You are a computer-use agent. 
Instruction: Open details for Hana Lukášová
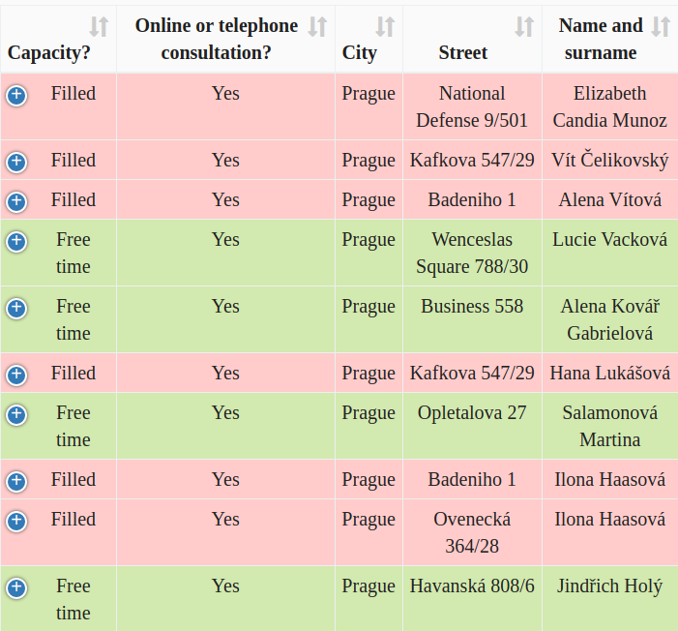pos(16,375)
